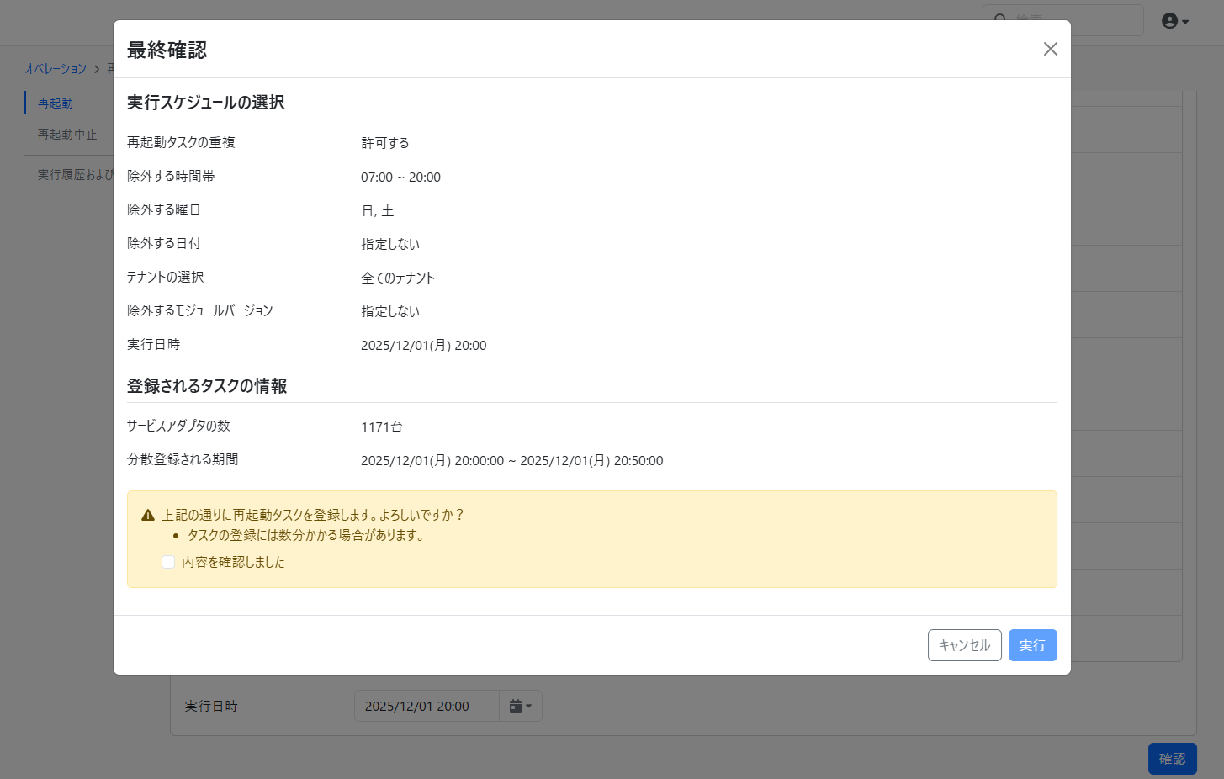The height and width of the screenshot is (779, 1224).
Task: Click the 実行 button in the dialog
Action: click(1032, 645)
